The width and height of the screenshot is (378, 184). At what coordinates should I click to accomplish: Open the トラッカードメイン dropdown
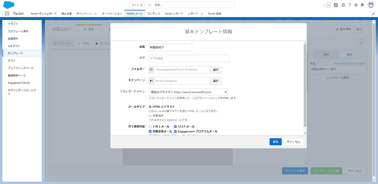[x=188, y=91]
